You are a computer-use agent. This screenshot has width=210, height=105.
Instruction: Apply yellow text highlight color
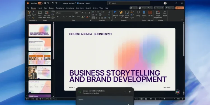(83, 17)
